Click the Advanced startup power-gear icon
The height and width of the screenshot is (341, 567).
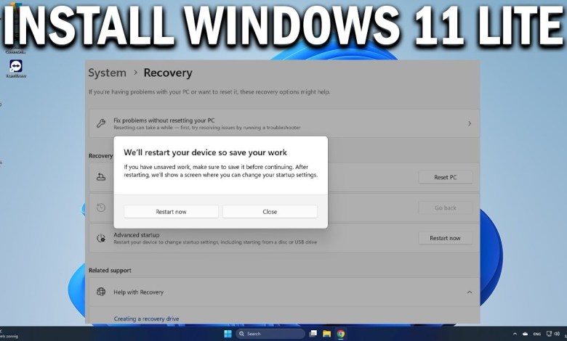[x=101, y=238]
